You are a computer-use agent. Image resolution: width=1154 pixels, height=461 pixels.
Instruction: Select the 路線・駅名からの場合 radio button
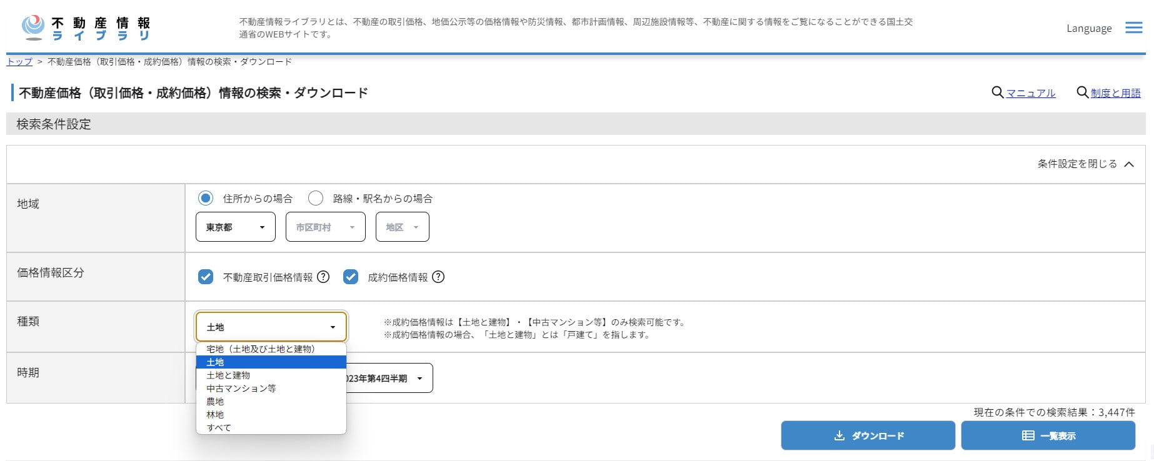coord(316,198)
